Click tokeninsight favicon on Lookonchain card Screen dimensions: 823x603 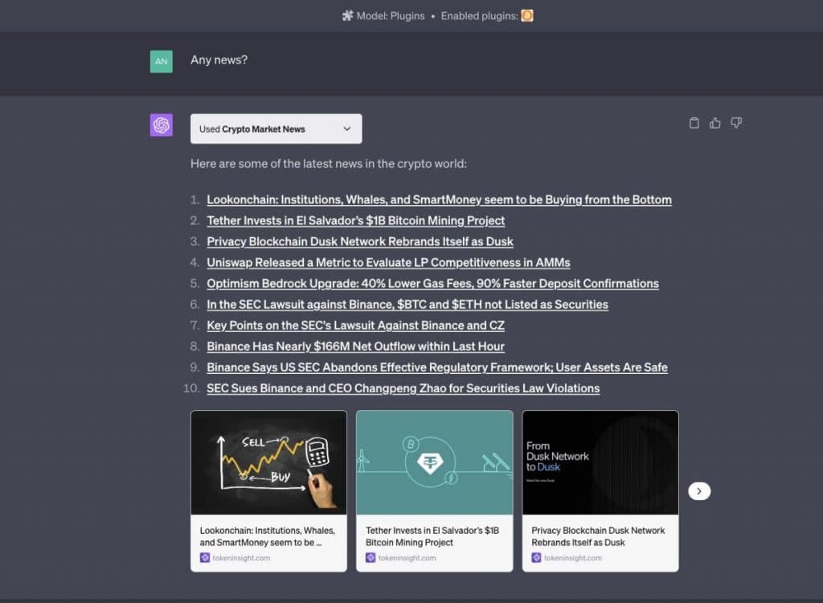pos(205,558)
